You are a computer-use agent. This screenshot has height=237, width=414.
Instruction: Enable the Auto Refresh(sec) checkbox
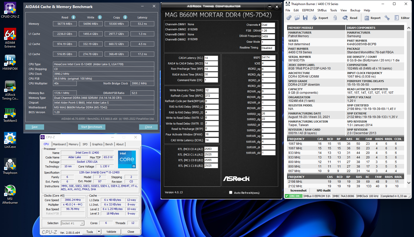click(x=231, y=193)
